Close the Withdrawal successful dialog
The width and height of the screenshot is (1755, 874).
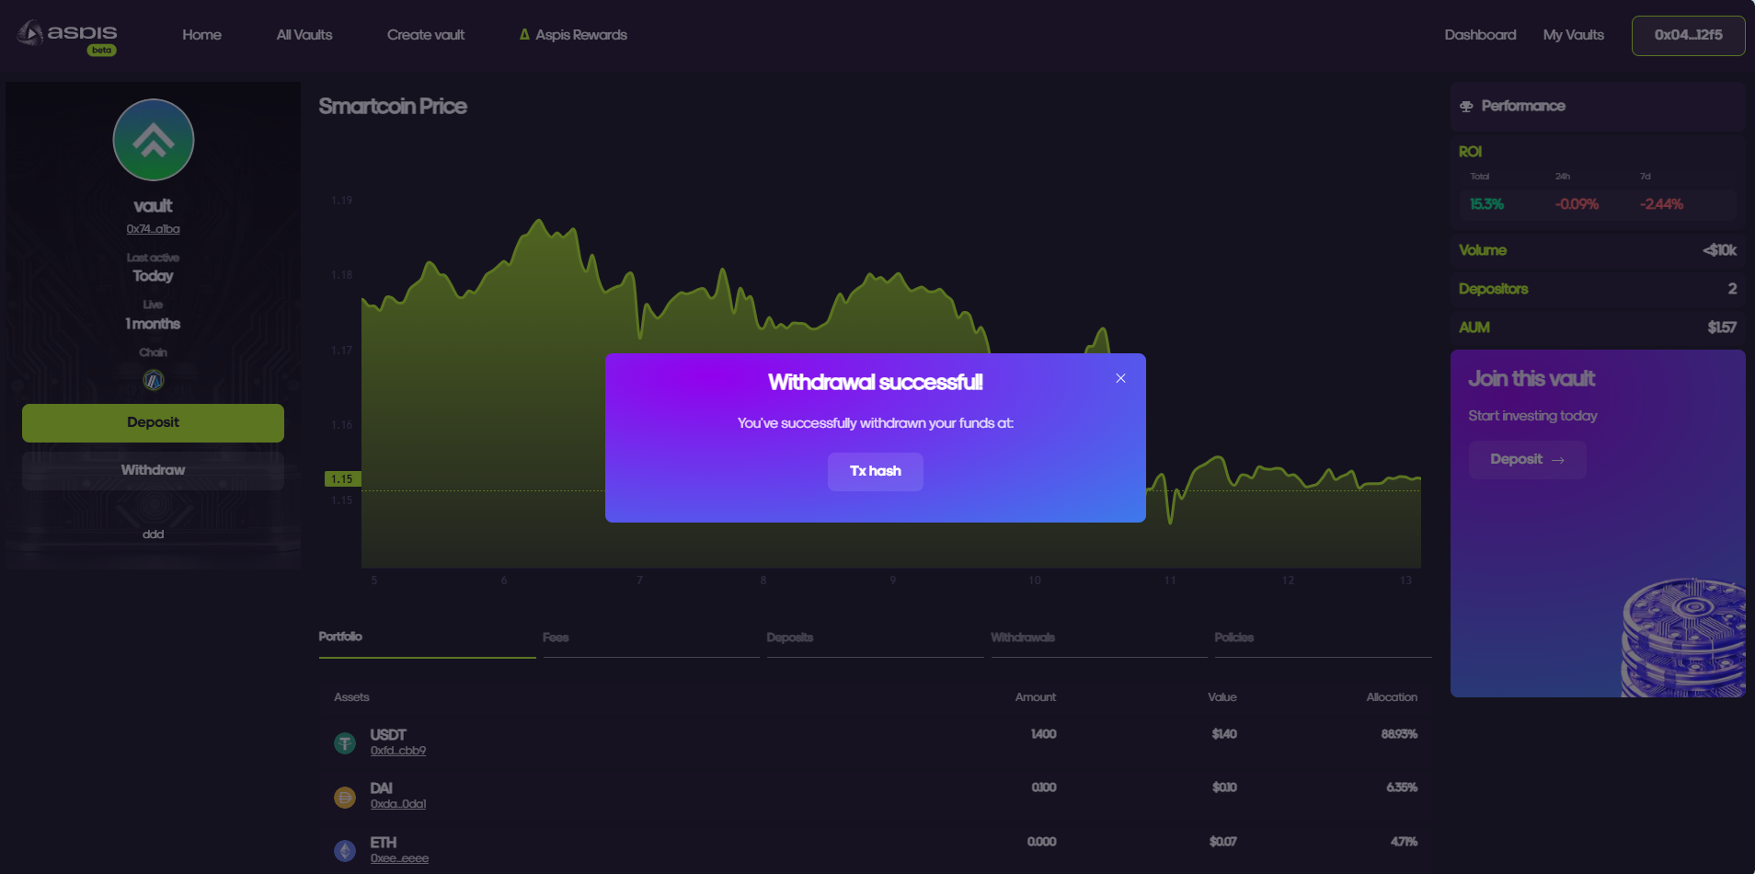coord(1120,378)
